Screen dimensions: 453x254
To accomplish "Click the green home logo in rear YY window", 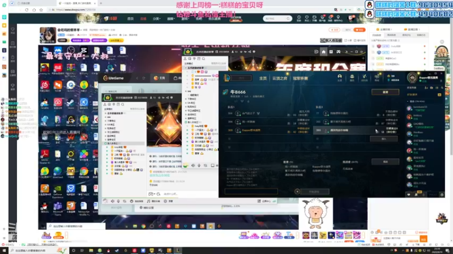I will point(188,52).
